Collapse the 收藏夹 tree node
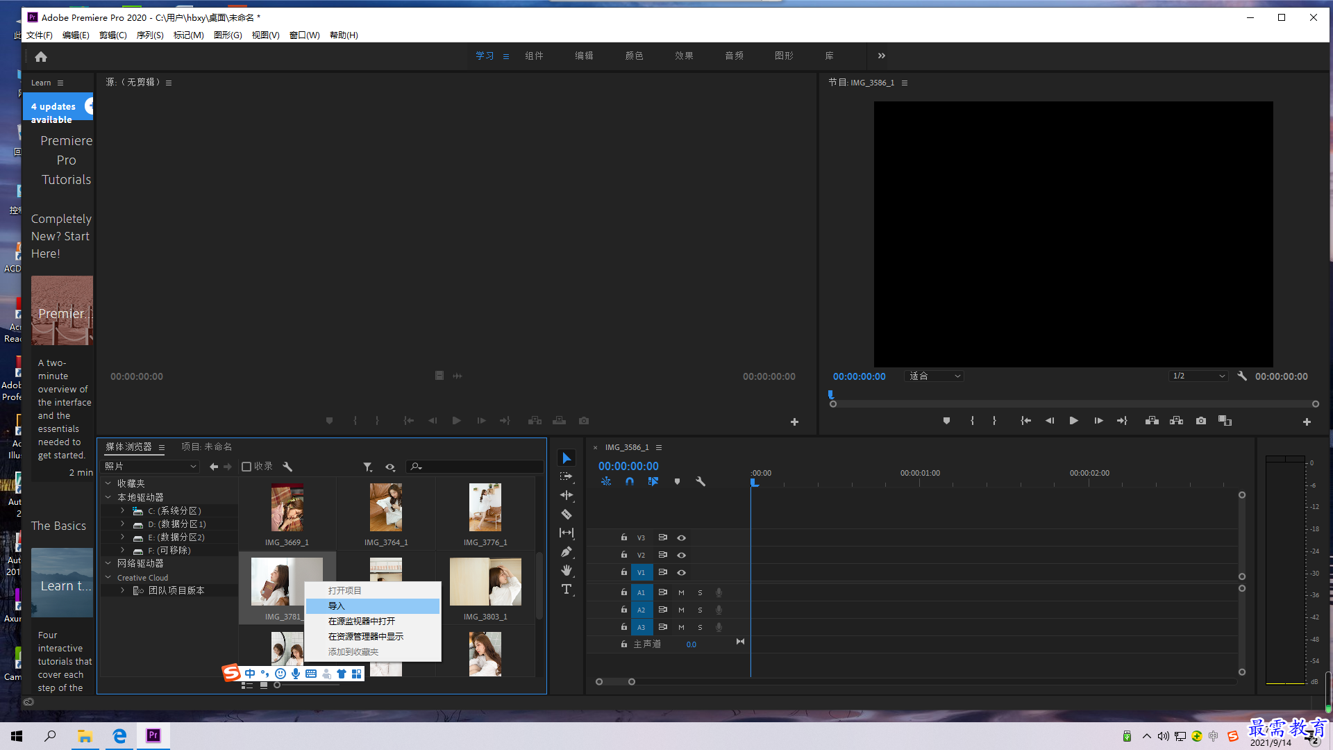The width and height of the screenshot is (1333, 750). click(108, 483)
